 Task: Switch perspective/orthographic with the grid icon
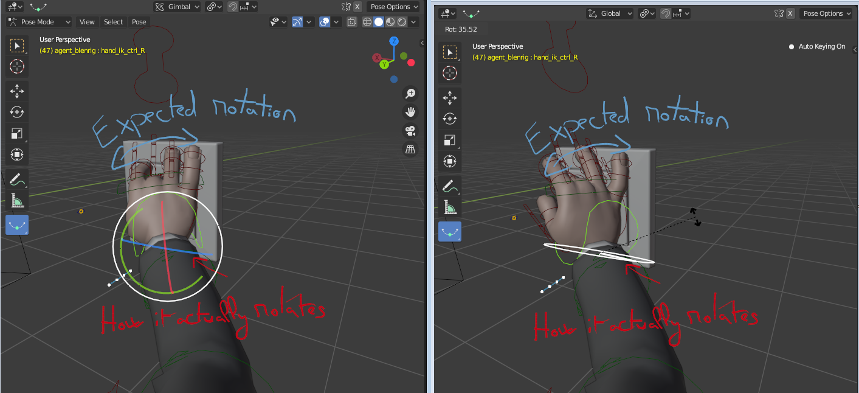tap(410, 150)
